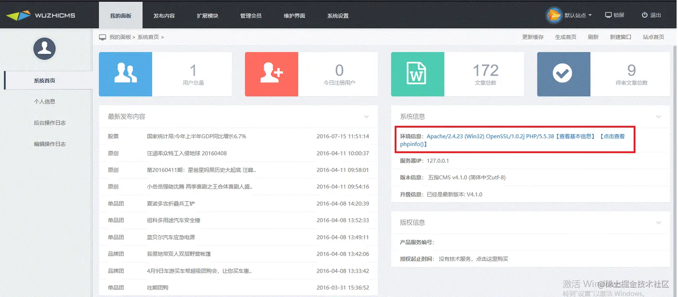The width and height of the screenshot is (678, 297).
Task: Open the 系统设置 menu
Action: tap(338, 15)
